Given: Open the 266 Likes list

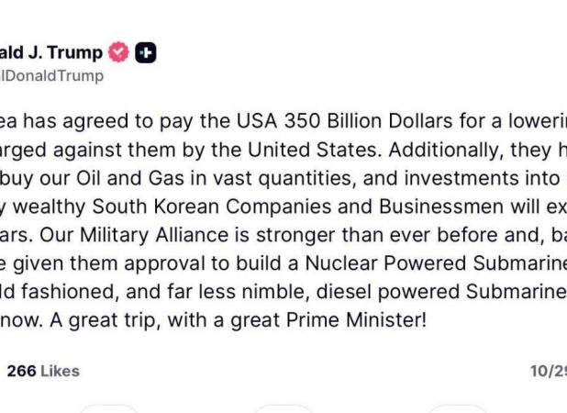Looking at the screenshot, I should 43,371.
